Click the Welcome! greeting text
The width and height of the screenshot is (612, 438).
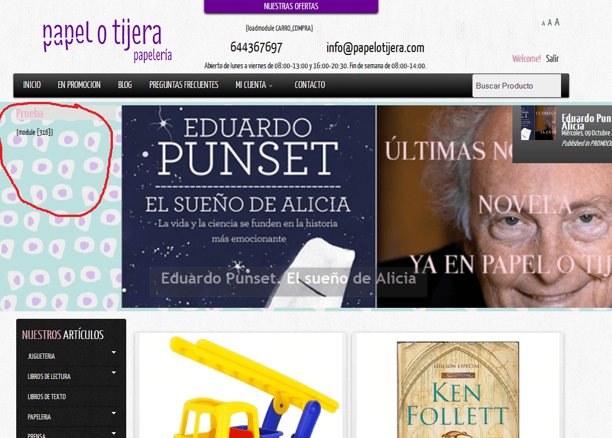click(526, 58)
